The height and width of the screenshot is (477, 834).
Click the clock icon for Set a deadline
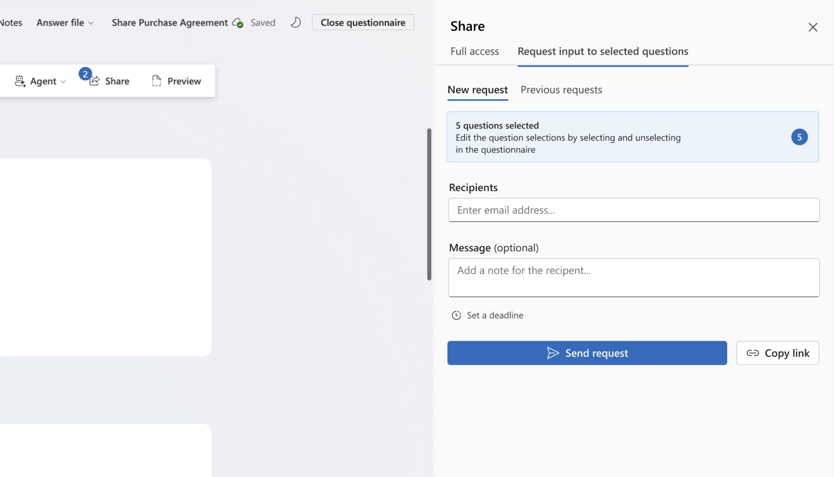pos(456,316)
